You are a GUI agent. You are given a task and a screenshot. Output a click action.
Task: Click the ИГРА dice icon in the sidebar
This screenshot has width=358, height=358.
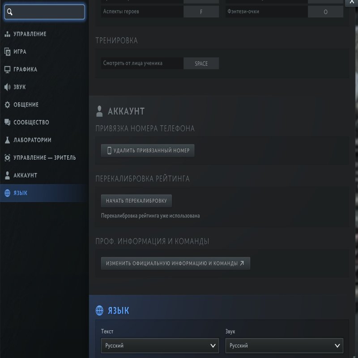(7, 52)
